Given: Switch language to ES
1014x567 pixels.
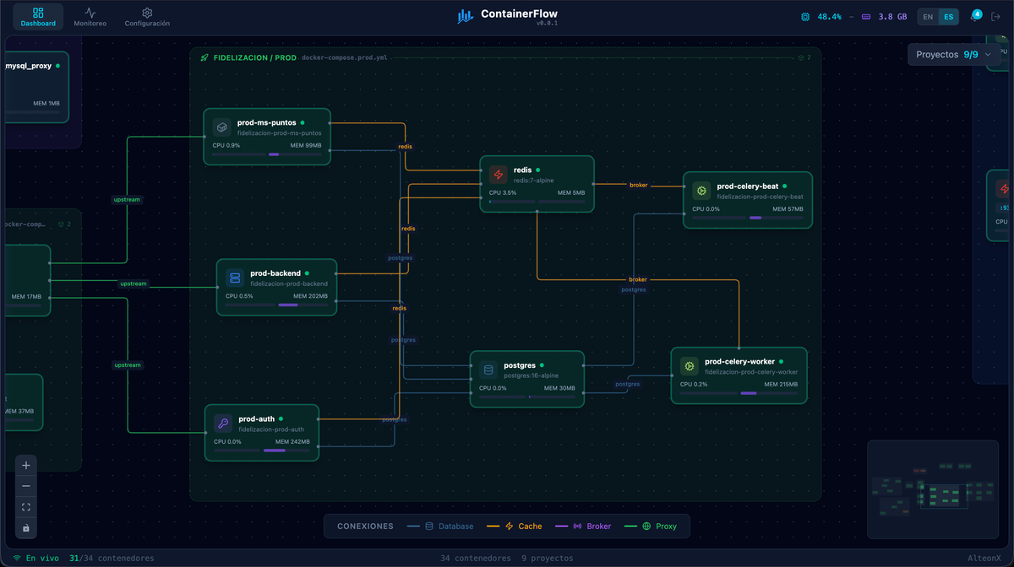Looking at the screenshot, I should click(x=949, y=17).
